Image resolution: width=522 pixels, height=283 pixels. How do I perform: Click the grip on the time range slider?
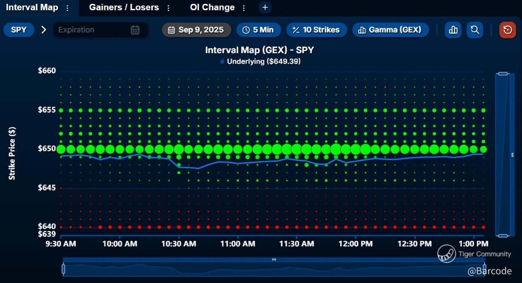[274, 260]
